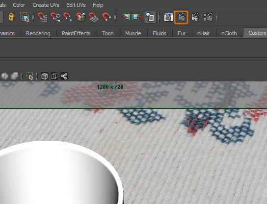Viewport: 267px width, 204px height.
Task: Switch to the Fluids shelf tab
Action: (160, 33)
